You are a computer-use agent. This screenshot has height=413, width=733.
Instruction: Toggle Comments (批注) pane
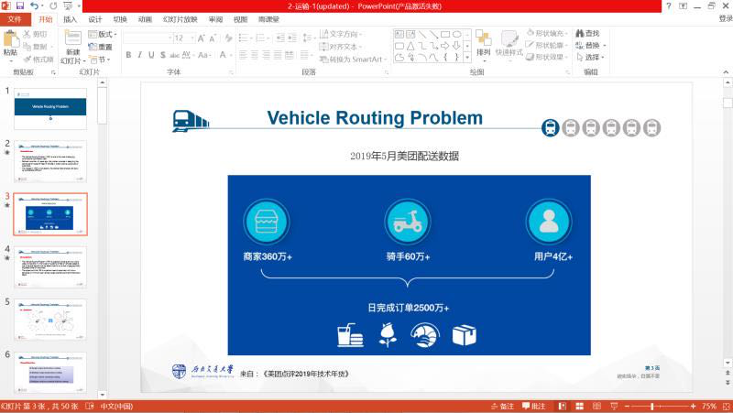click(534, 406)
